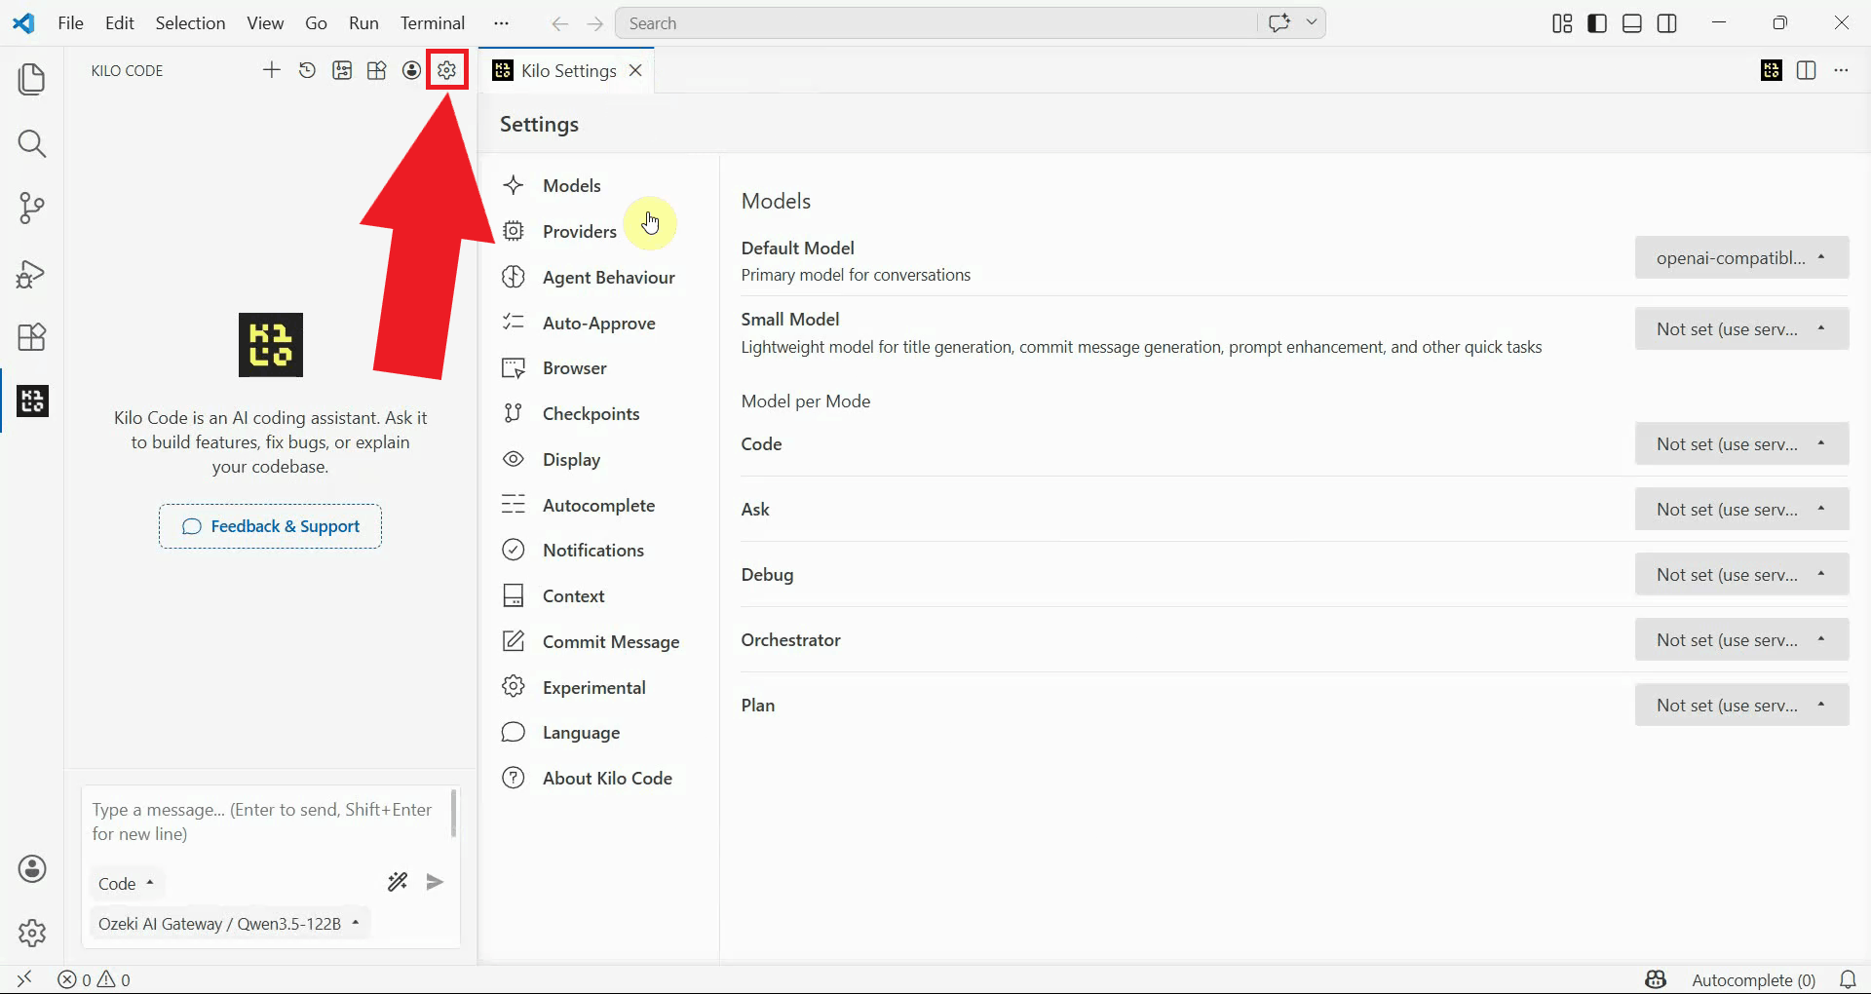Open the Orchestrator model dropdown
This screenshot has width=1871, height=994.
tap(1741, 639)
